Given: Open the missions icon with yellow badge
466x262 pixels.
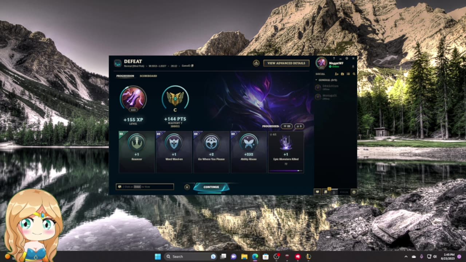Looking at the screenshot, I should pos(326,191).
